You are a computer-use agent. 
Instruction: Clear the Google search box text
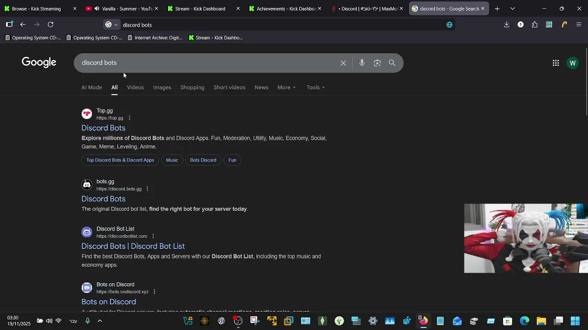[x=343, y=63]
